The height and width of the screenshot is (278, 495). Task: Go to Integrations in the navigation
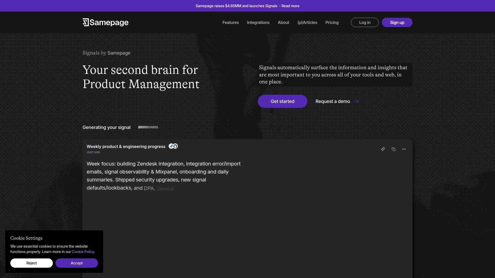[258, 22]
